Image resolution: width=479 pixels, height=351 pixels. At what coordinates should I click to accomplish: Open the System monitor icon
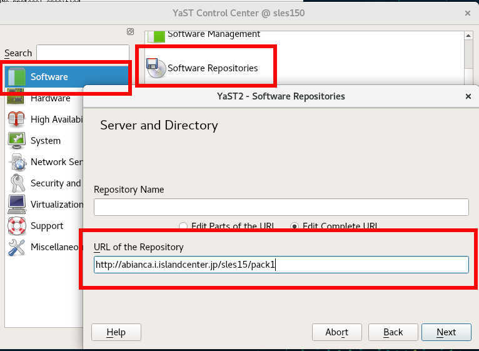tap(16, 140)
